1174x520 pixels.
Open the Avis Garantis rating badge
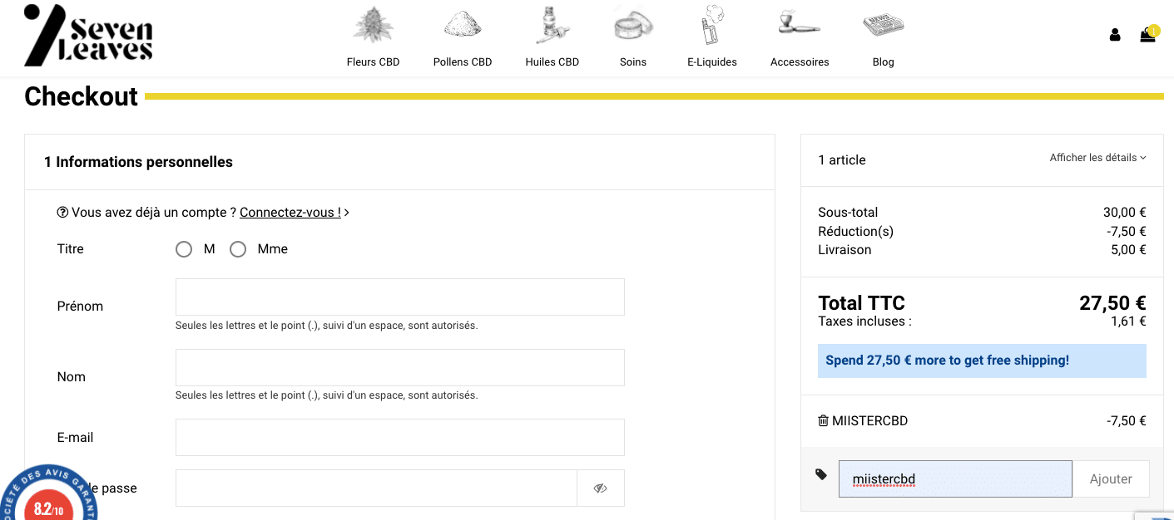click(x=48, y=497)
